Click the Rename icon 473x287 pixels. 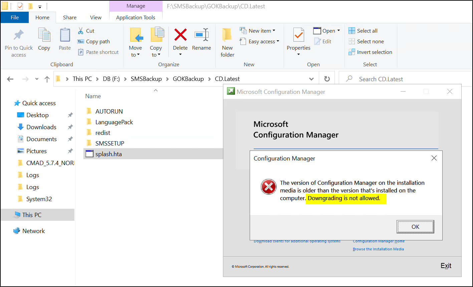(x=202, y=35)
